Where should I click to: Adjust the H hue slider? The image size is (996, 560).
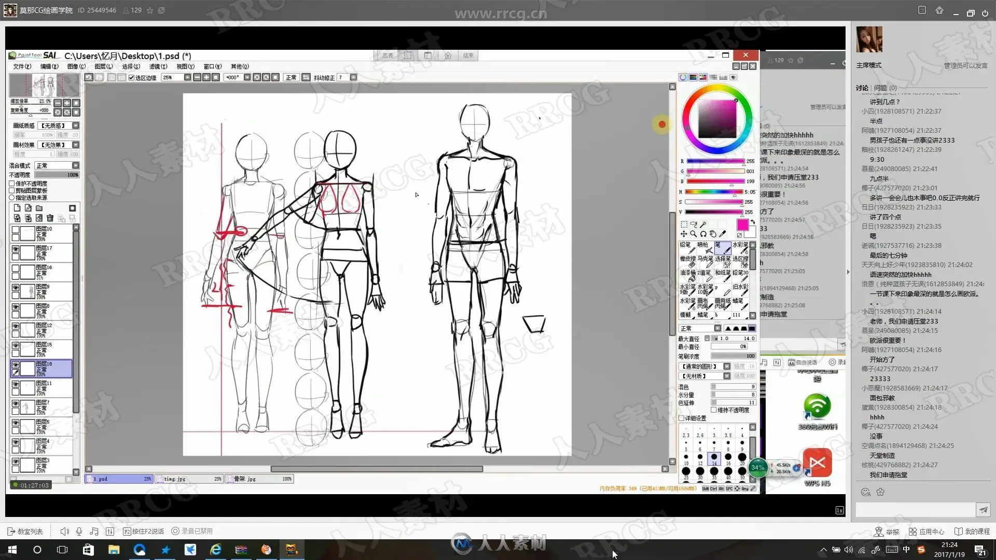(x=715, y=192)
